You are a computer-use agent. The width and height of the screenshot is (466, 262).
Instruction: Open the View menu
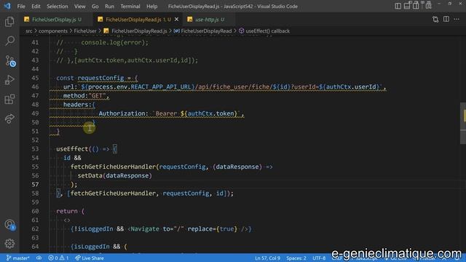pyautogui.click(x=79, y=7)
